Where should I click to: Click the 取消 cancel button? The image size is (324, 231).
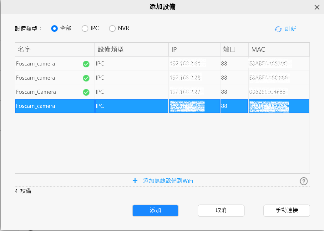point(221,211)
